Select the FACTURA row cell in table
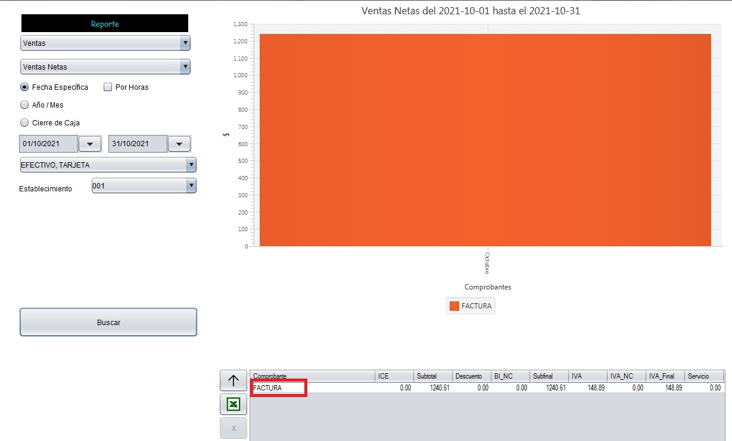This screenshot has width=732, height=441. pyautogui.click(x=278, y=388)
